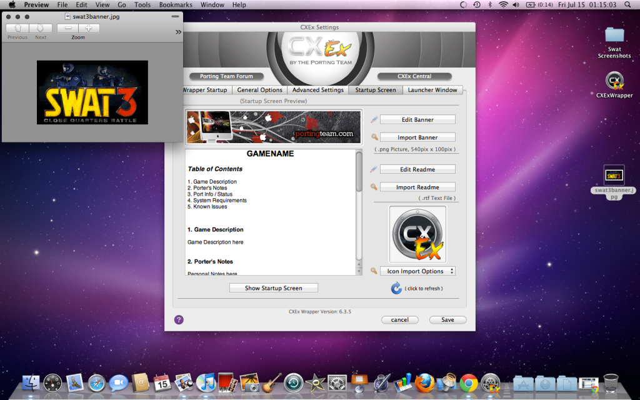Go to Next in Preview toolbar

click(x=41, y=27)
